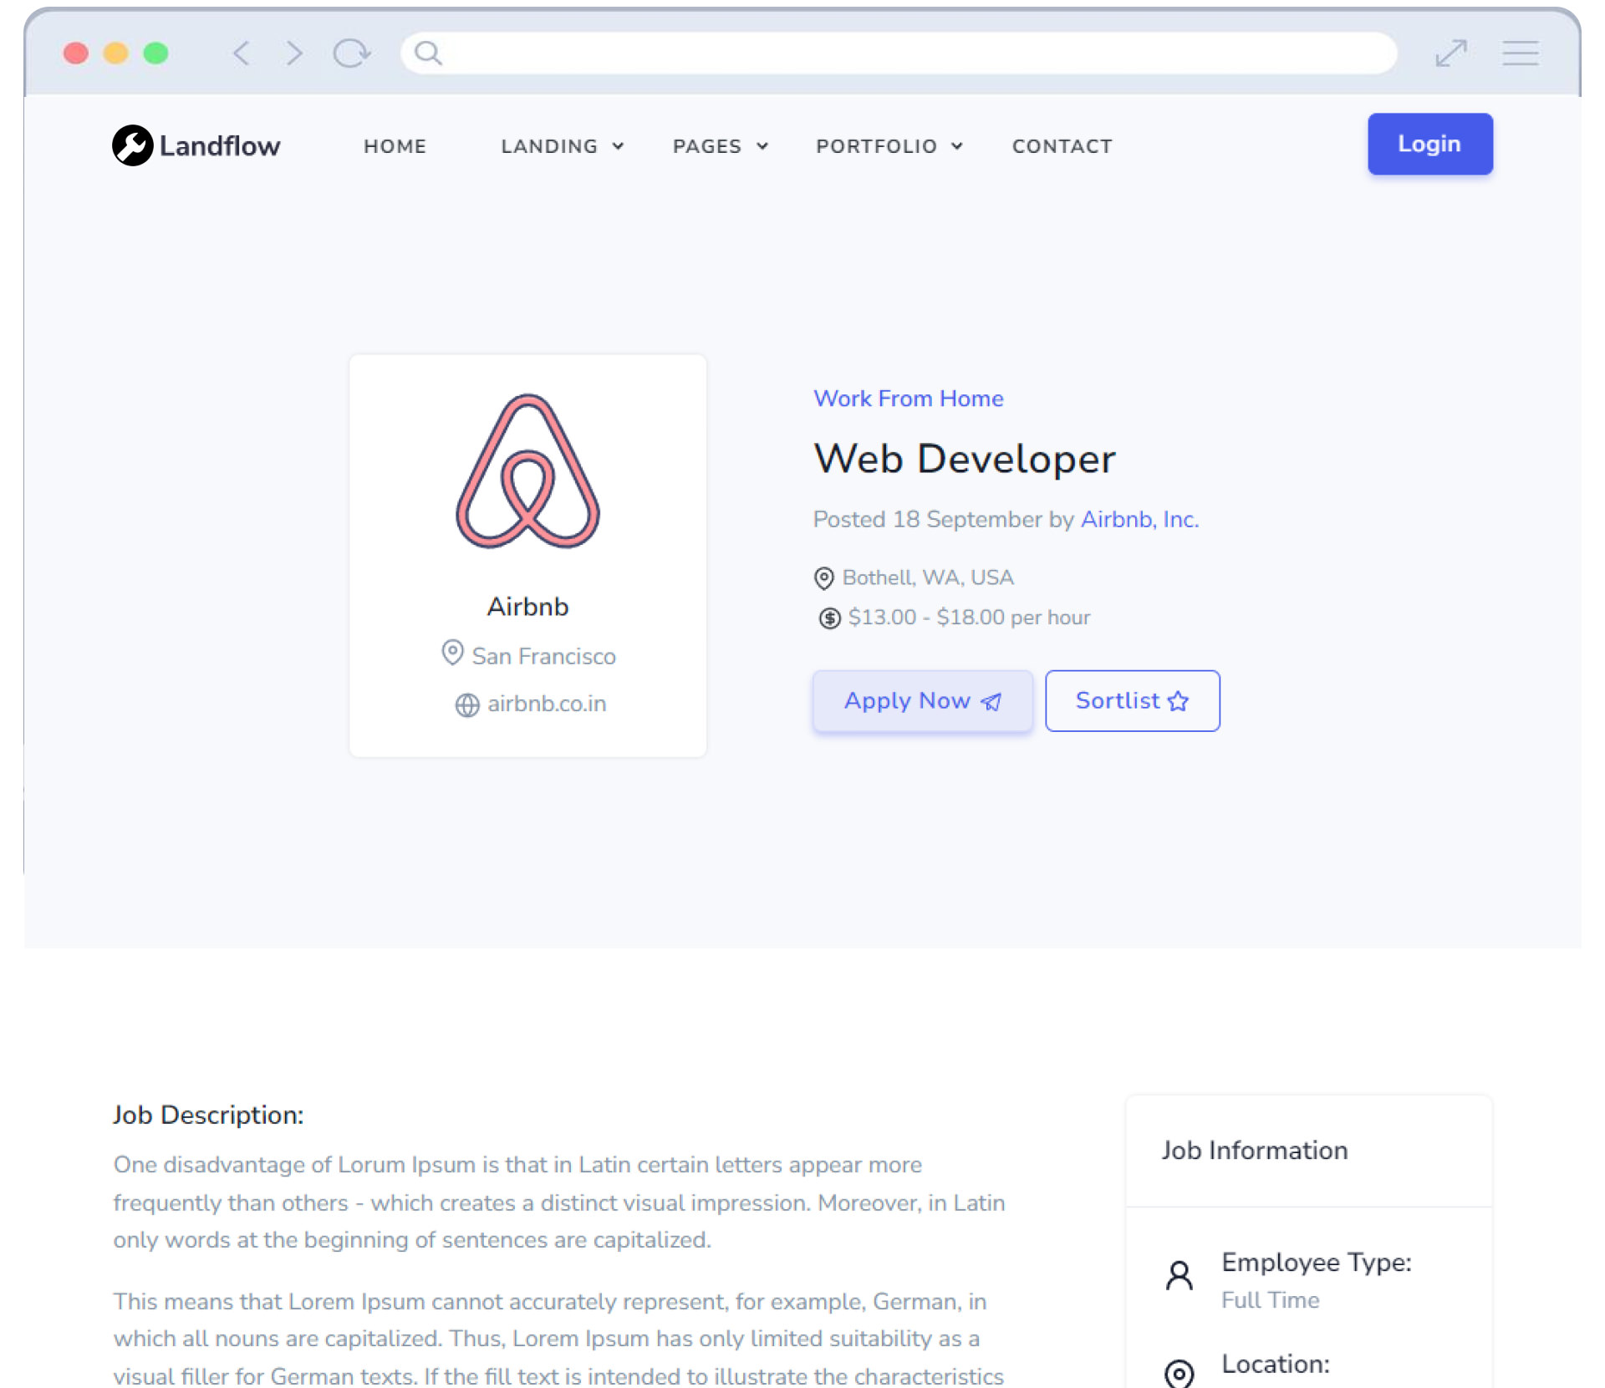Click the Web Developer job title
Viewport: 1605px width, 1388px height.
coord(965,459)
